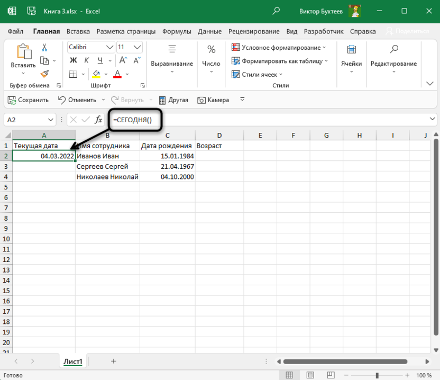Click the fx insert function icon
This screenshot has width=440, height=380.
click(98, 120)
